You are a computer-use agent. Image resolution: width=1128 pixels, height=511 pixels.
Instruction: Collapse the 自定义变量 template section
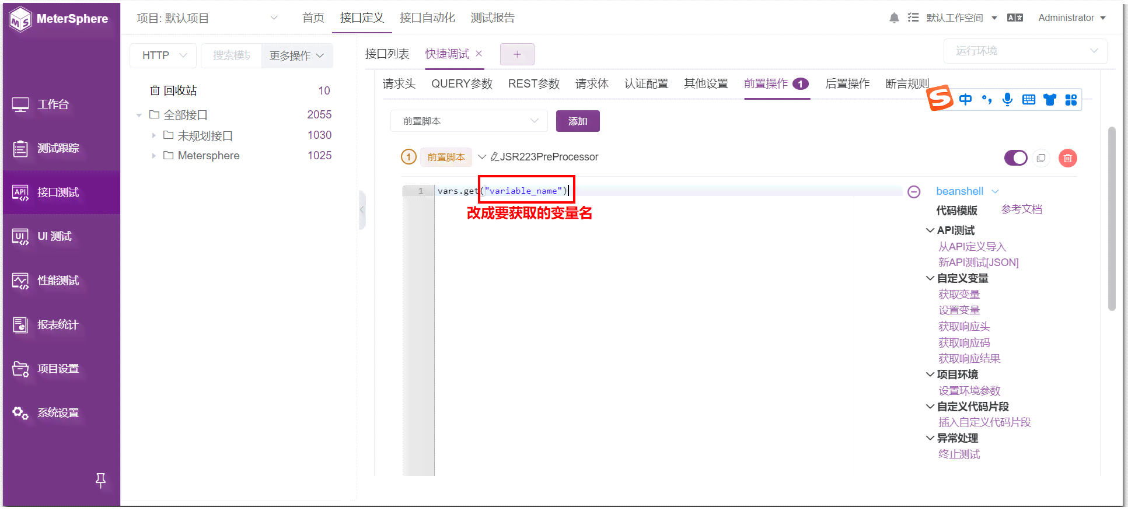point(930,278)
